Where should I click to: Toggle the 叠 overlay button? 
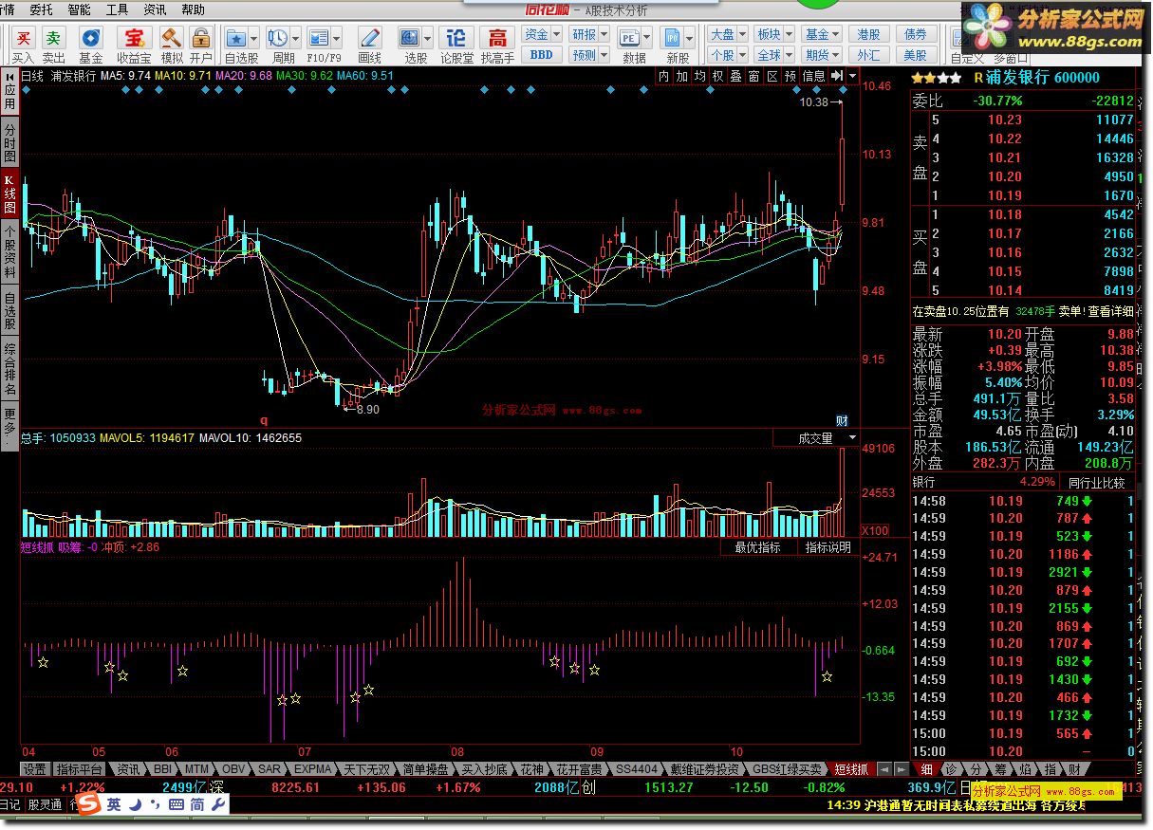[735, 76]
